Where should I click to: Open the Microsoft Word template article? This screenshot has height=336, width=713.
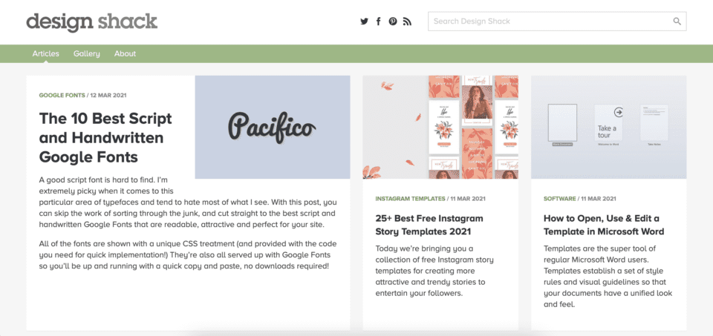pos(604,225)
